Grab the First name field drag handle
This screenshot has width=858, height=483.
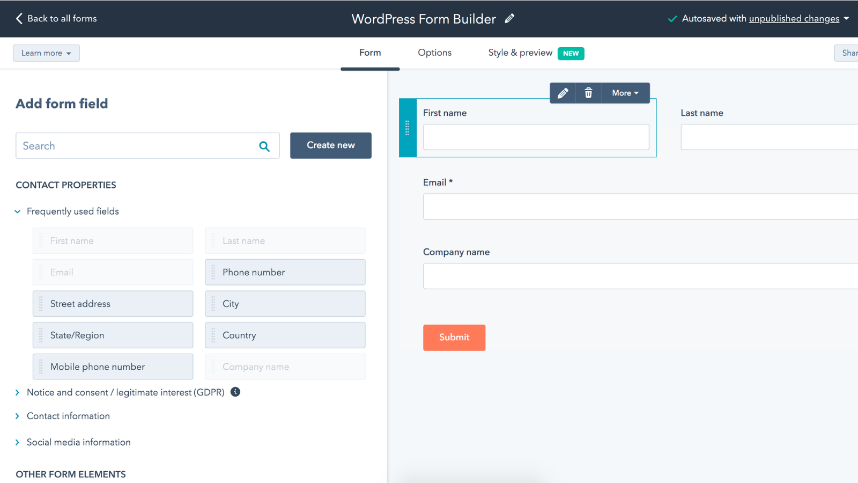(x=408, y=128)
